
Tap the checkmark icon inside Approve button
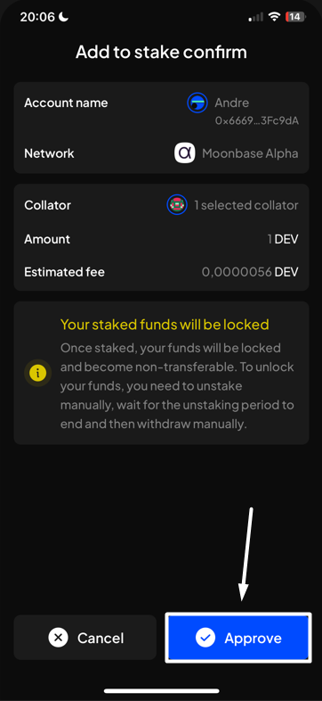pyautogui.click(x=205, y=638)
